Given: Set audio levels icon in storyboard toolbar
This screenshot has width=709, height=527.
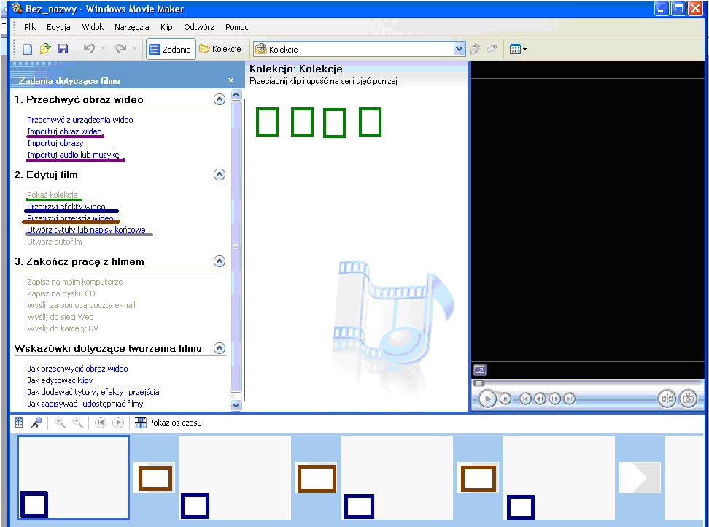Looking at the screenshot, I should tap(19, 422).
